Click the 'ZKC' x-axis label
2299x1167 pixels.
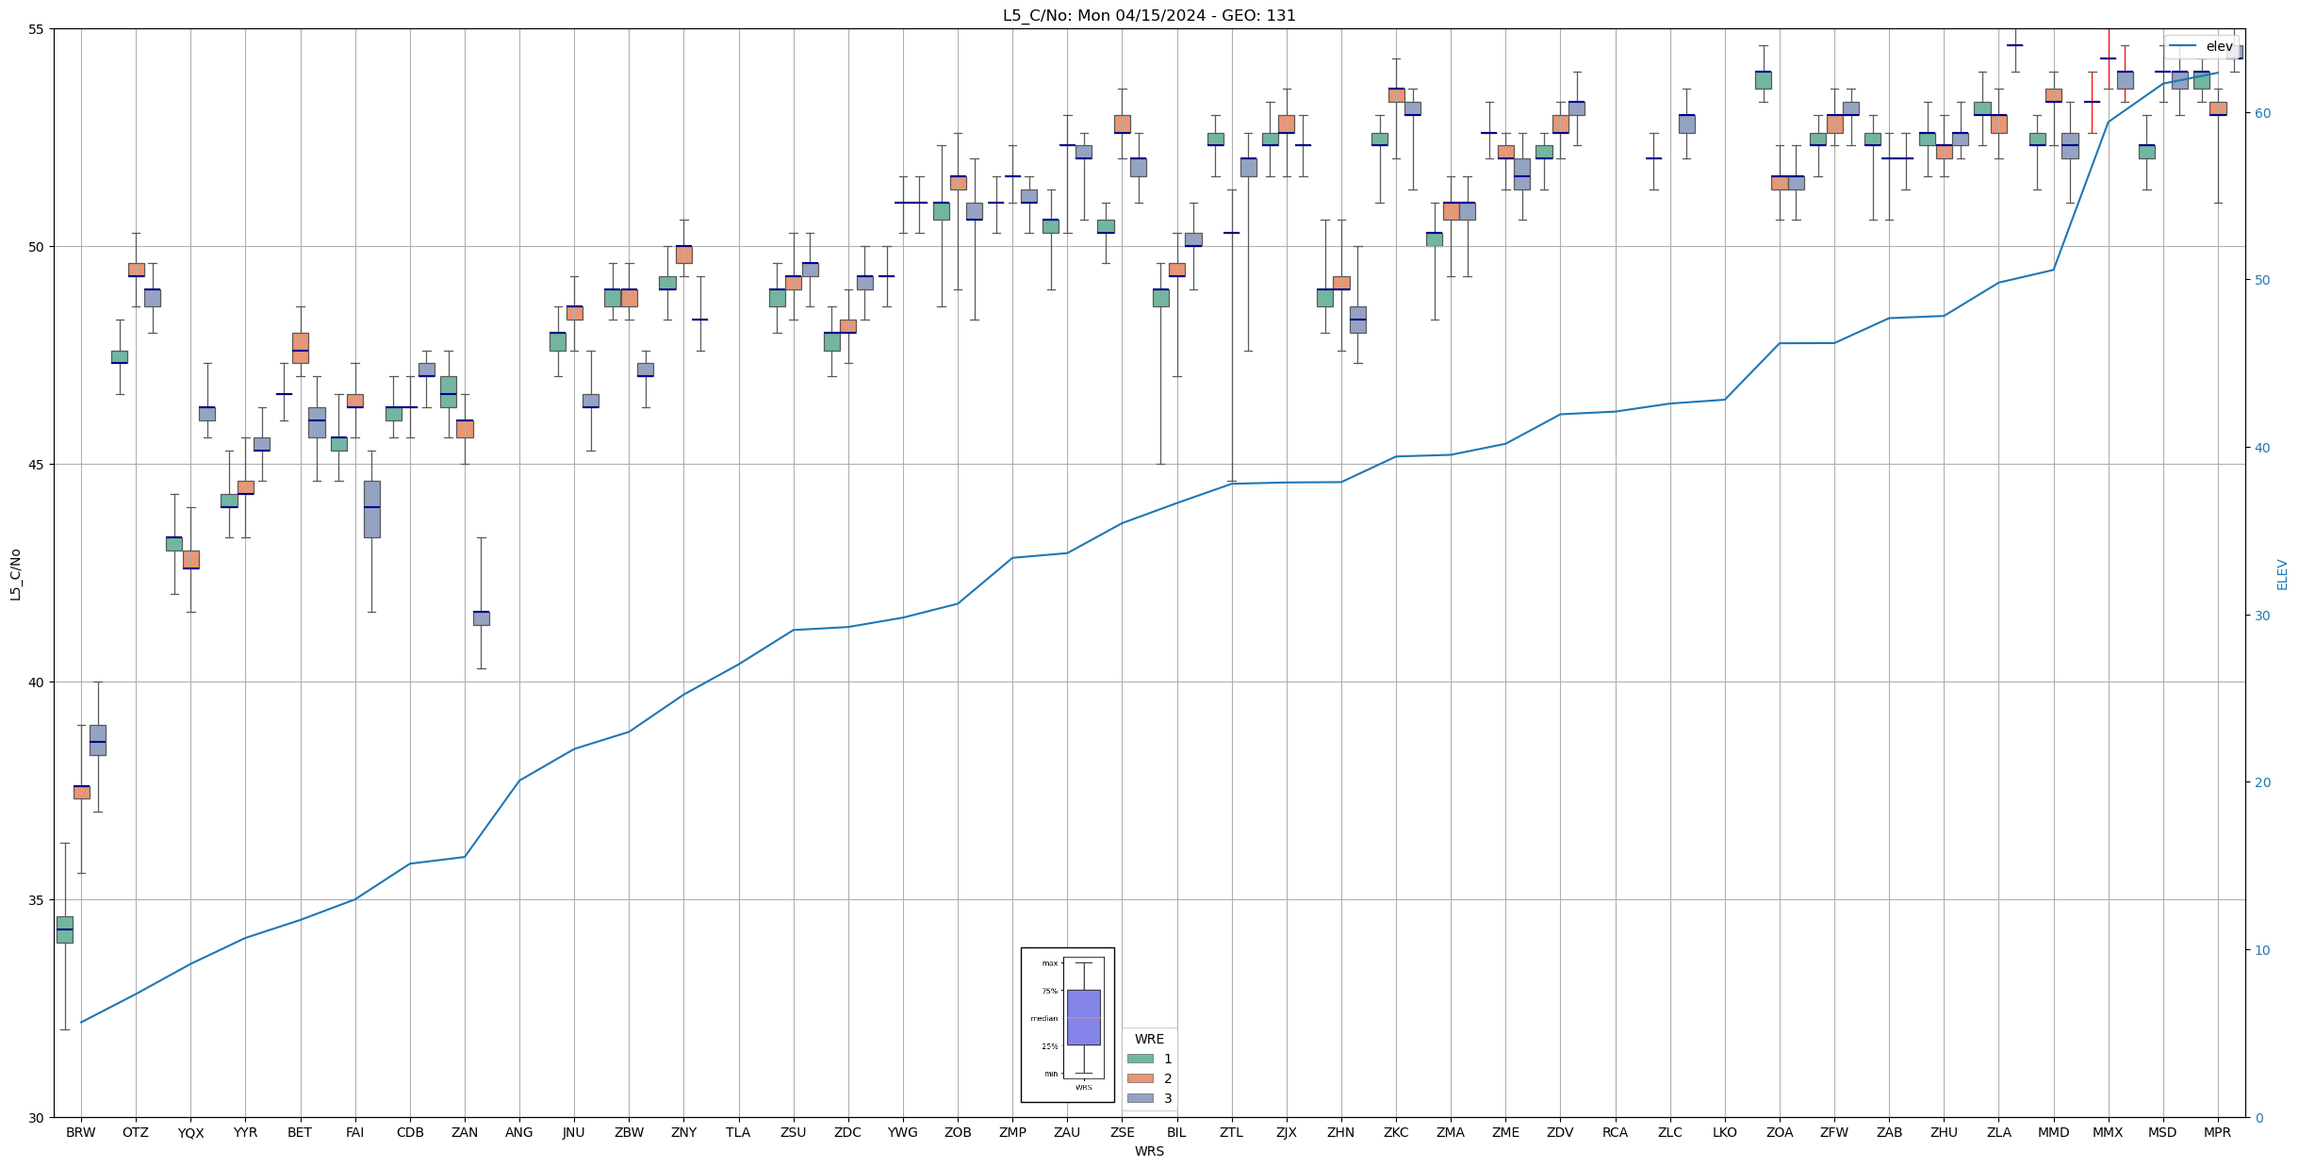(1396, 1133)
